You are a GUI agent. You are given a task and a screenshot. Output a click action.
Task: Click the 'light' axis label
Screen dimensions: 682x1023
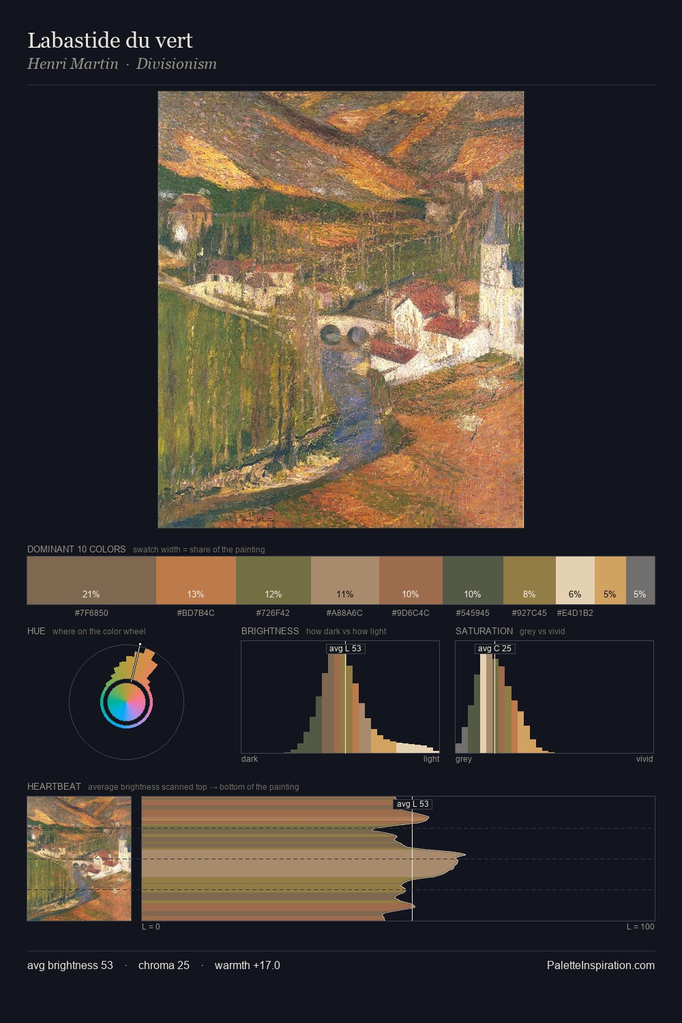point(431,759)
